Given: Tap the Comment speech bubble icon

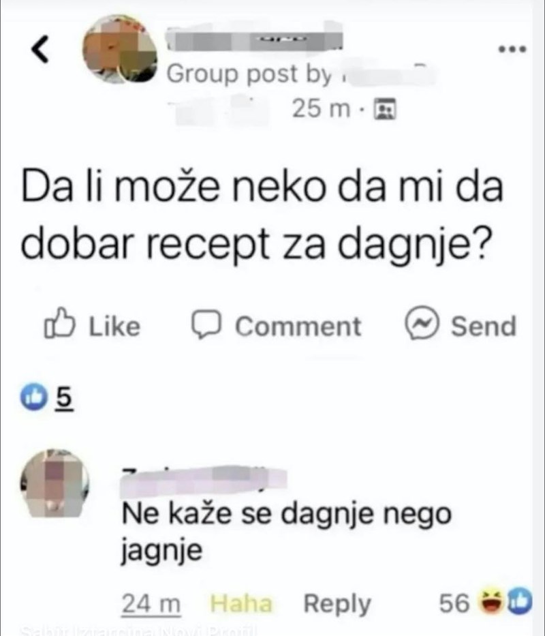Looking at the screenshot, I should click(206, 324).
